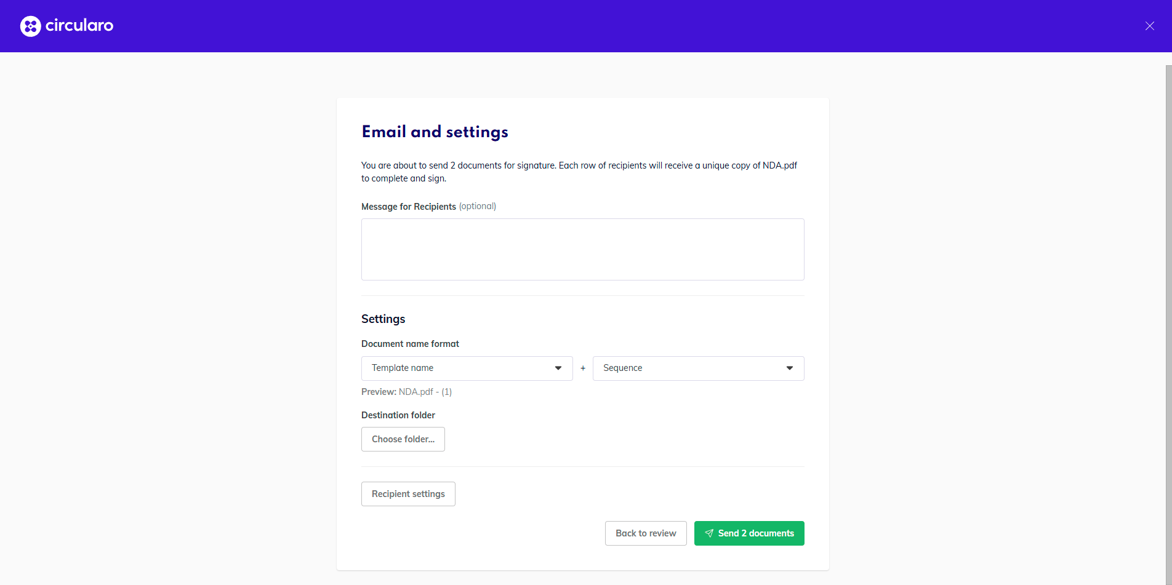Click the Email and settings heading
1172x585 pixels.
coord(435,132)
